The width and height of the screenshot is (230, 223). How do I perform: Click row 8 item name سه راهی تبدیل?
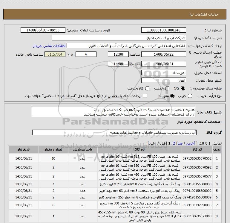[140, 216]
